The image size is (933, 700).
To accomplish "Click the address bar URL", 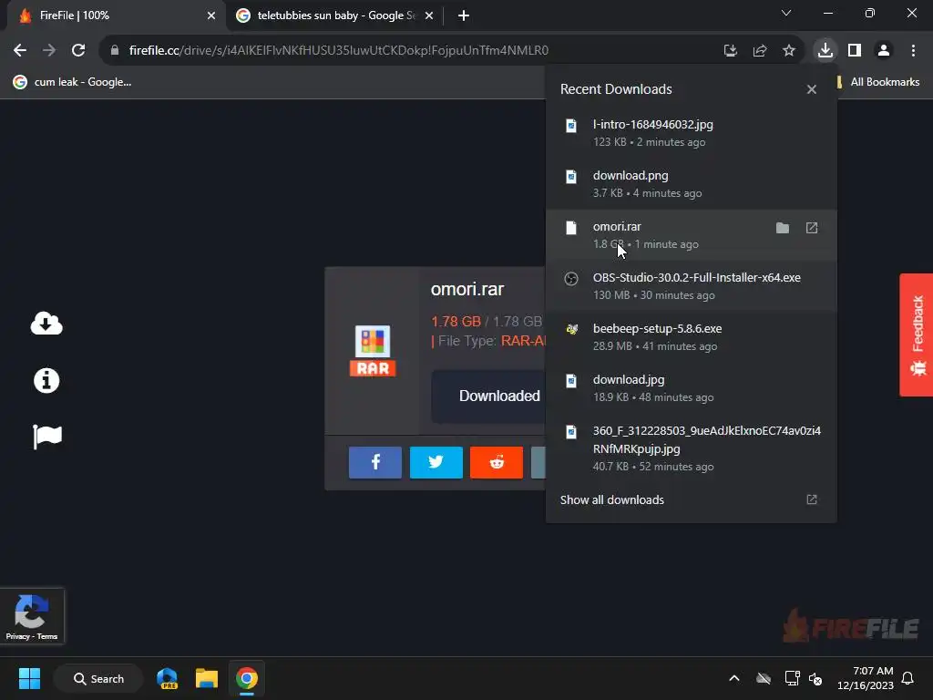I will (x=339, y=50).
